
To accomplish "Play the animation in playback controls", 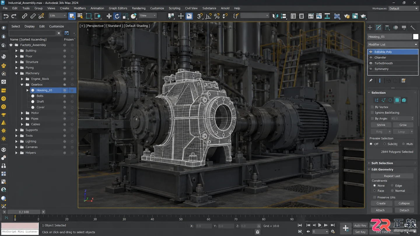I will point(320,225).
